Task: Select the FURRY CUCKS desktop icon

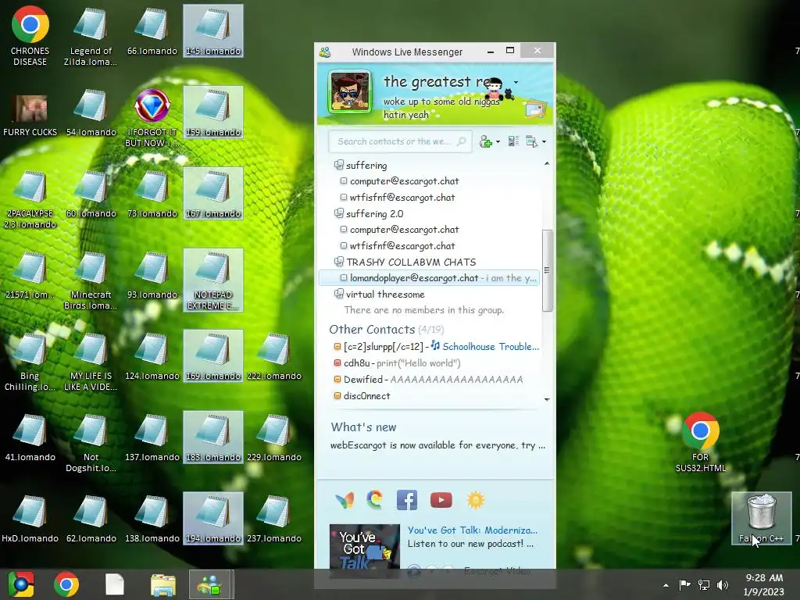Action: (30, 116)
